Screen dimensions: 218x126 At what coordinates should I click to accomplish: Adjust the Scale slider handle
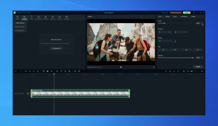[x=165, y=23]
